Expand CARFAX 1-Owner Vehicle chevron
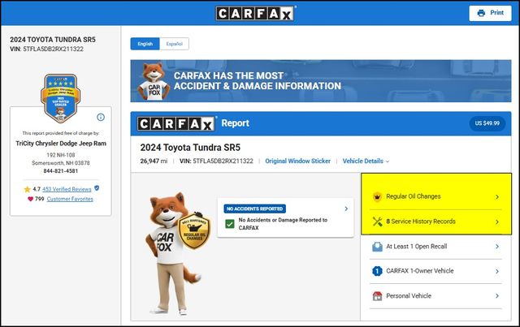 [x=497, y=271]
